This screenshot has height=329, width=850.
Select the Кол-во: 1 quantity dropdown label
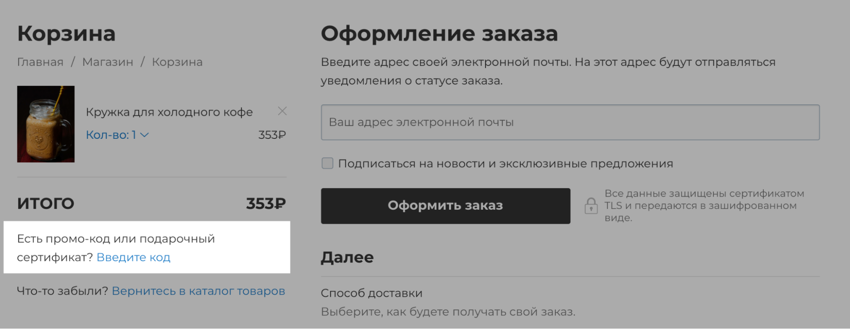(x=111, y=135)
